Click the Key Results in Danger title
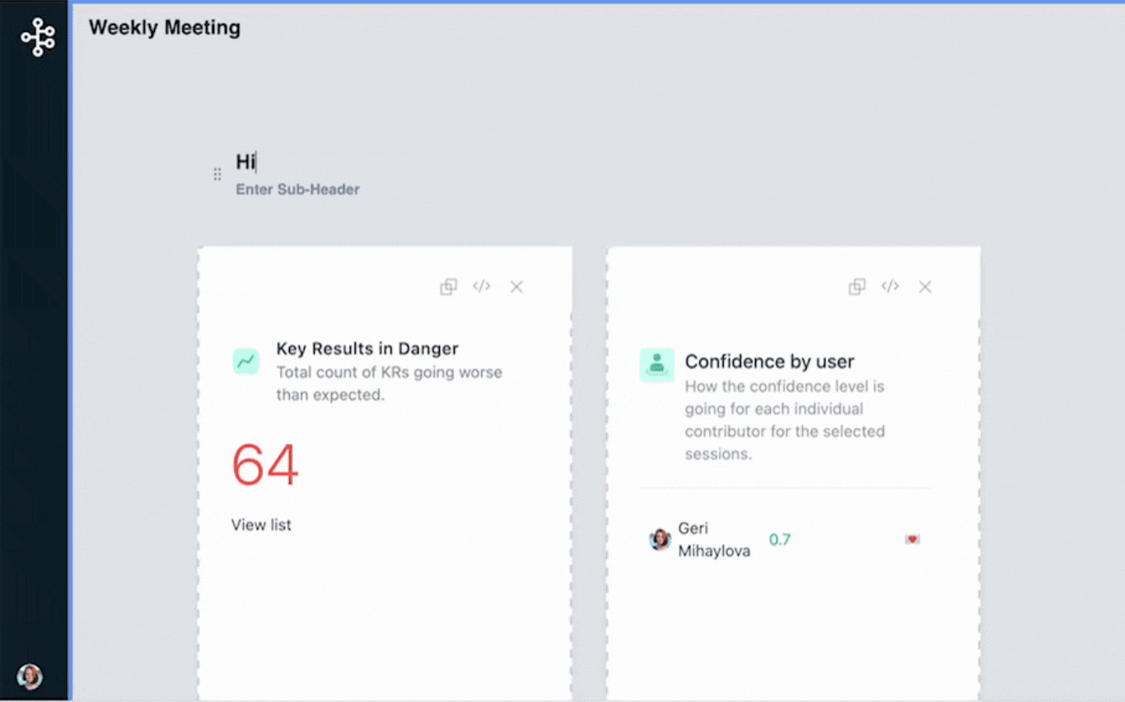The image size is (1125, 702). [367, 349]
